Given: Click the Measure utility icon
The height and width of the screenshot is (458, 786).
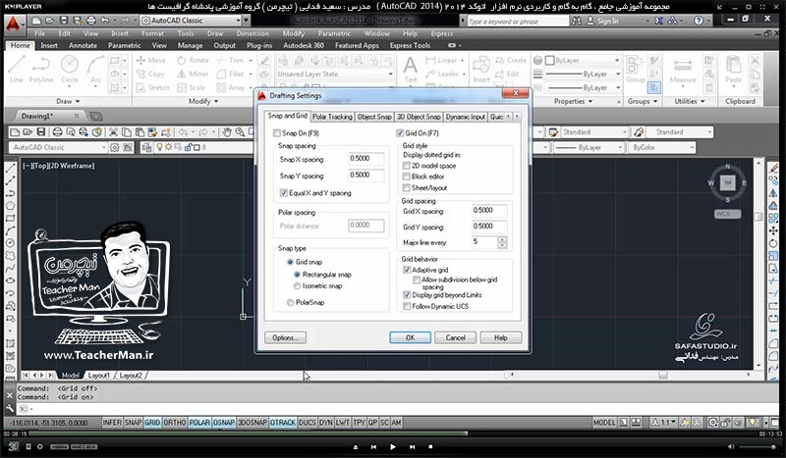Looking at the screenshot, I should [x=683, y=69].
